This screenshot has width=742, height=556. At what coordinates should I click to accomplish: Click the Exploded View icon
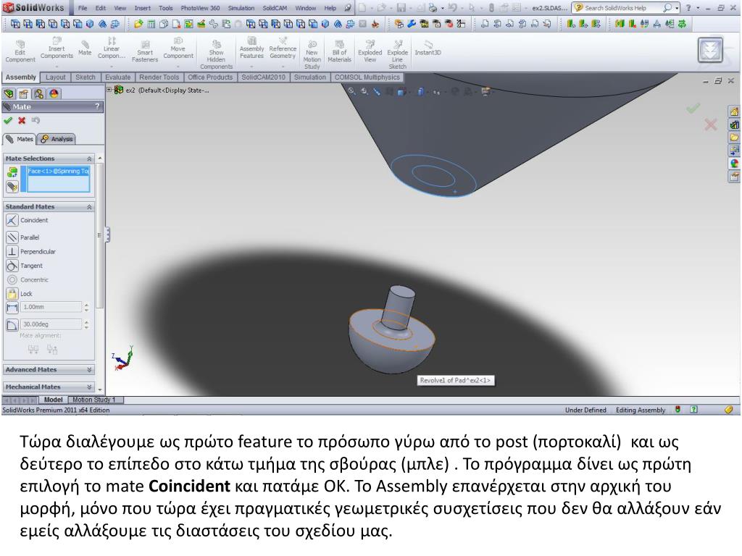pyautogui.click(x=370, y=51)
